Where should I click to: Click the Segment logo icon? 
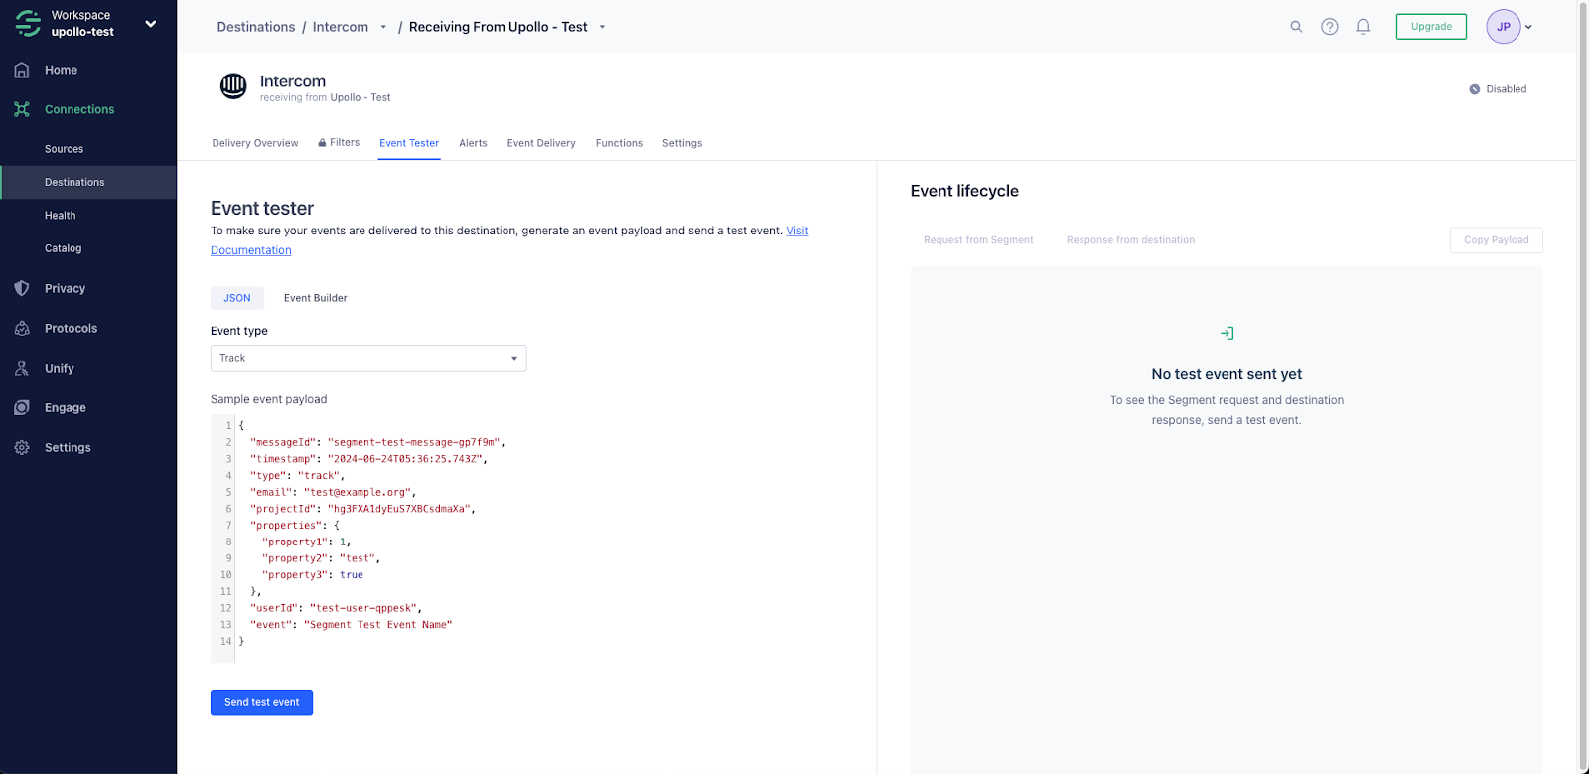click(28, 23)
